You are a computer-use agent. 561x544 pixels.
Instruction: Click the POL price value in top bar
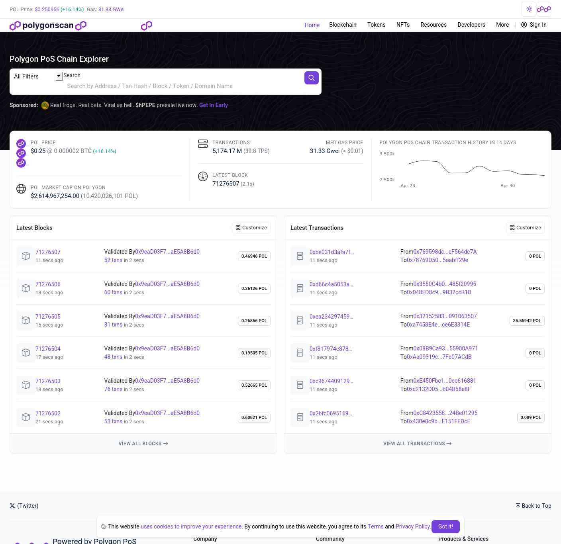47,9
